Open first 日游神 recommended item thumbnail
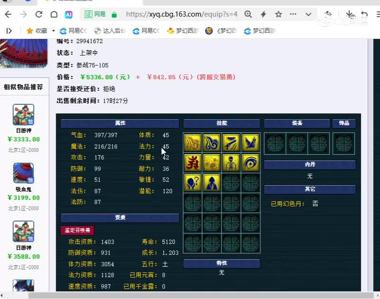The image size is (380, 299). pyautogui.click(x=23, y=114)
